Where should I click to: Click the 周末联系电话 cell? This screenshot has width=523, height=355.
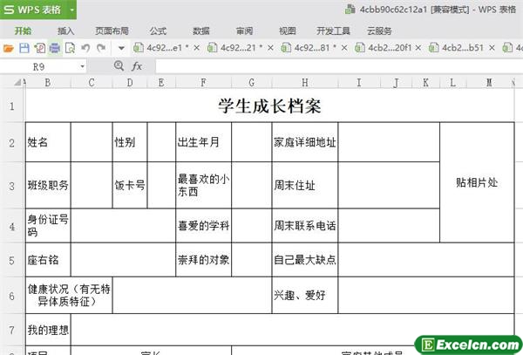pos(305,226)
